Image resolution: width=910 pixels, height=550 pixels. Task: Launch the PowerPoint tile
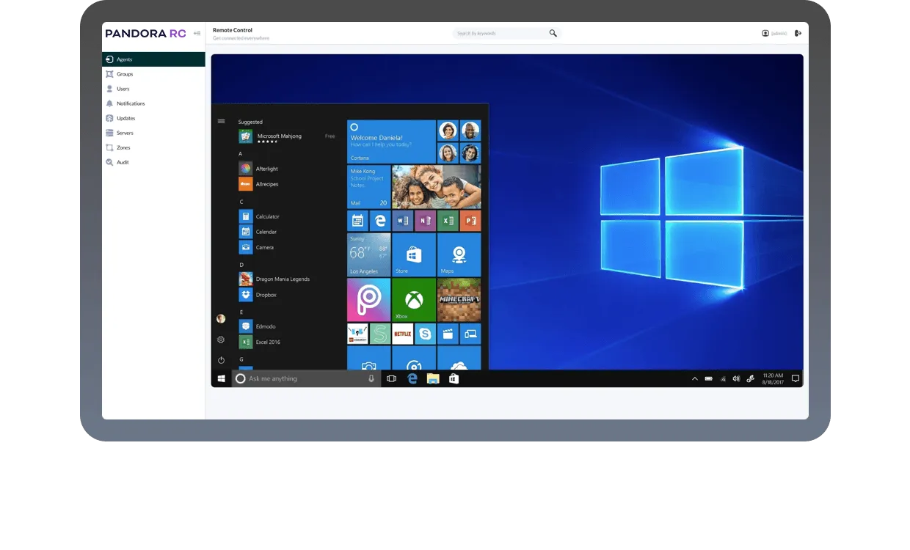tap(470, 220)
